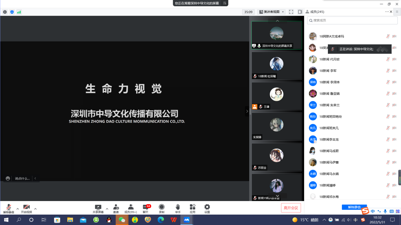Open the 成员(99+) members tab
Screen dimensions: 401x225
coord(130,207)
